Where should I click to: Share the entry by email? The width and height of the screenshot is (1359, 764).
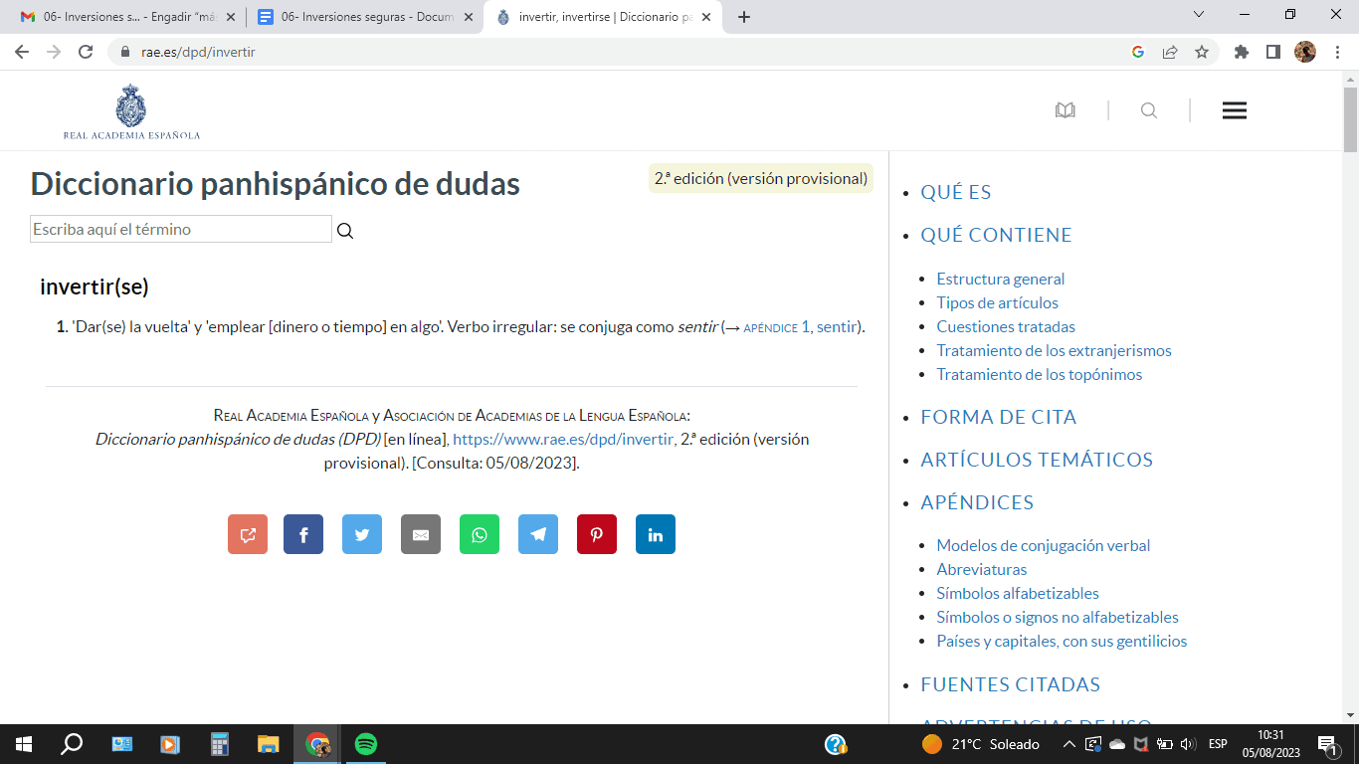coord(421,534)
